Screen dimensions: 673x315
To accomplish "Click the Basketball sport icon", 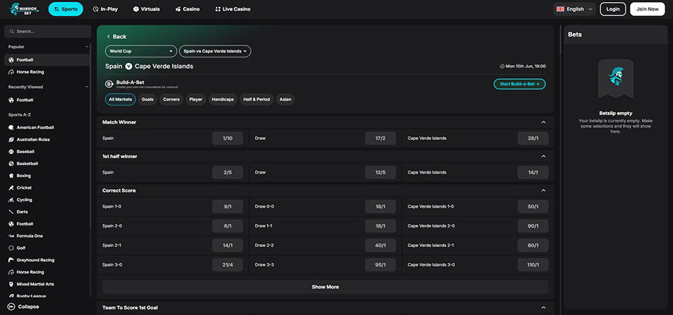I will (11, 164).
